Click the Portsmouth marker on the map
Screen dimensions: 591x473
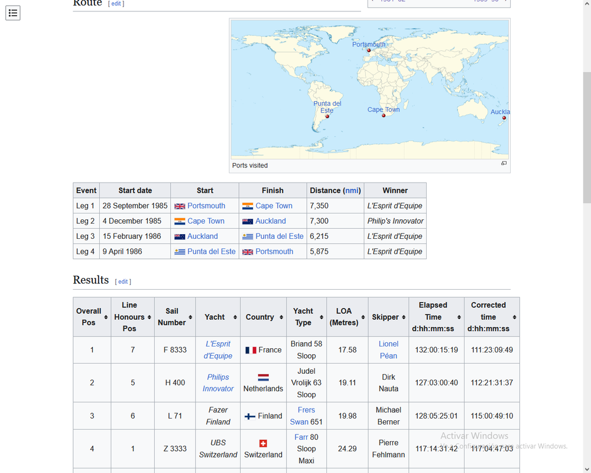coord(369,50)
